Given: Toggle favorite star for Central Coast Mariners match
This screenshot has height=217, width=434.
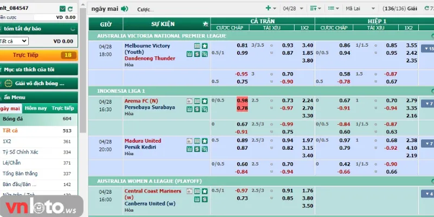Looking at the screenshot, I should point(205,192).
